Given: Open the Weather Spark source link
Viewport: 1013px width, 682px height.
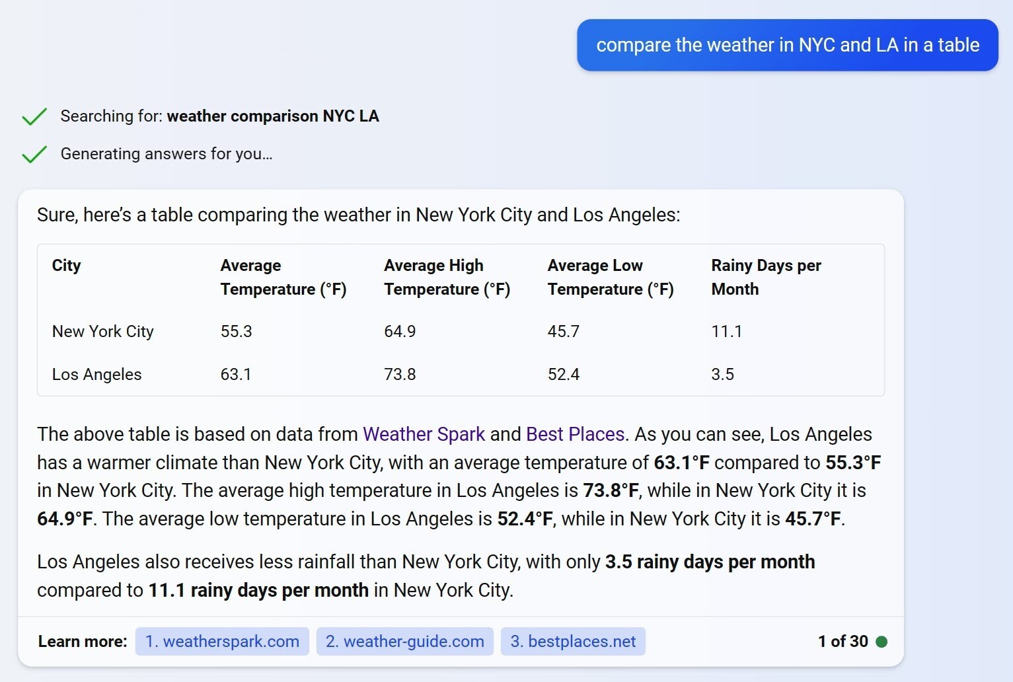Looking at the screenshot, I should pyautogui.click(x=424, y=434).
